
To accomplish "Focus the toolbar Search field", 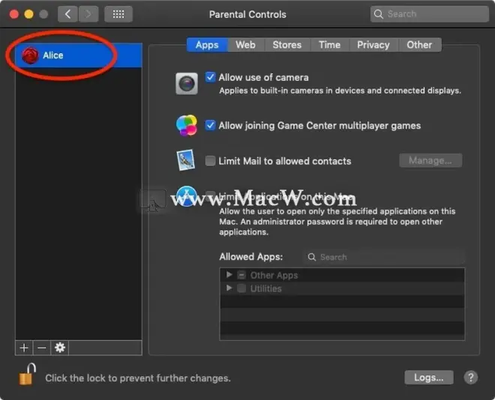I will (x=429, y=14).
